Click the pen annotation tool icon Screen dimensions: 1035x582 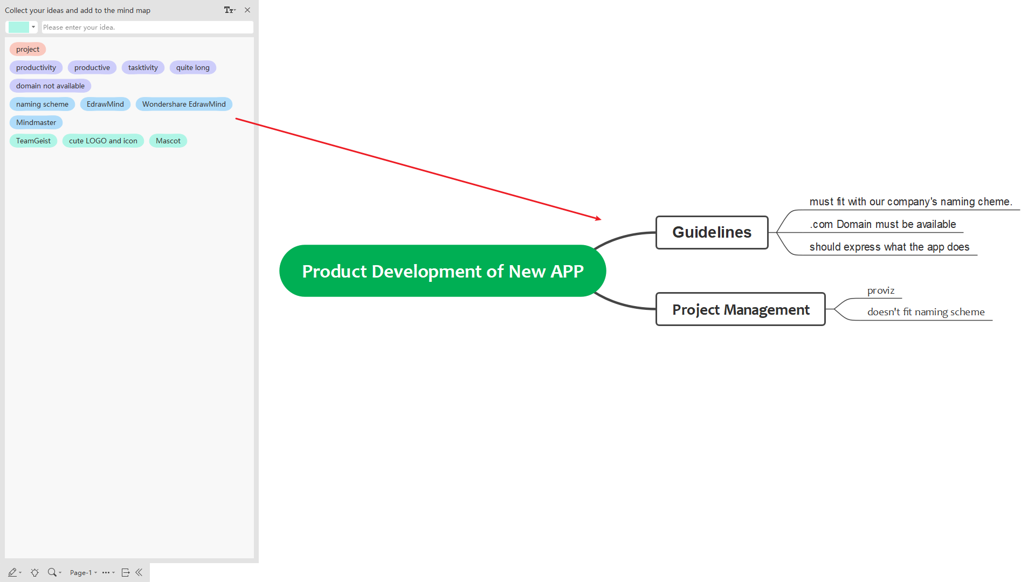point(12,572)
